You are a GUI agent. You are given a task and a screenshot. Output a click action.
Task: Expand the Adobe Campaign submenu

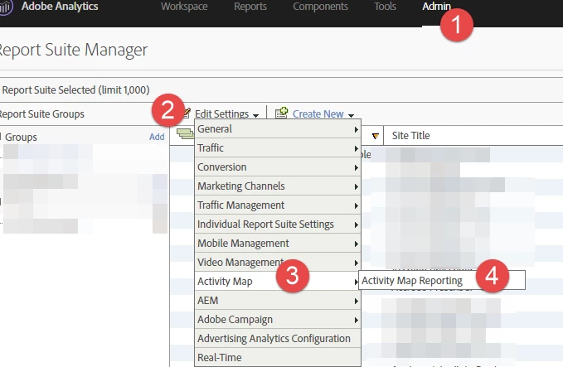(277, 319)
